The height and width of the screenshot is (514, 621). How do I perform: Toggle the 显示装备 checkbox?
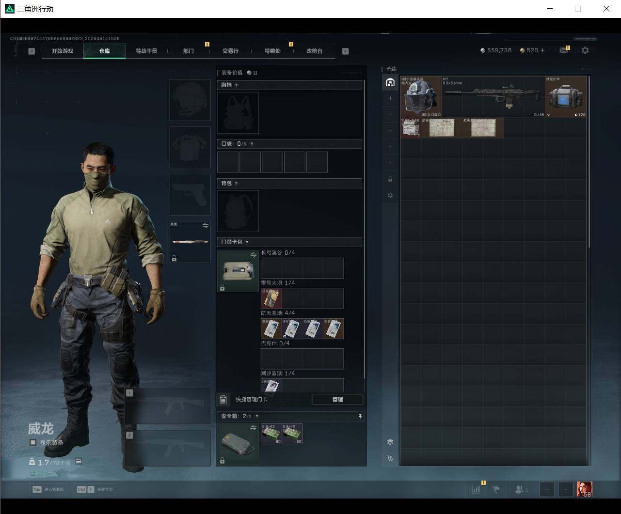pyautogui.click(x=32, y=442)
